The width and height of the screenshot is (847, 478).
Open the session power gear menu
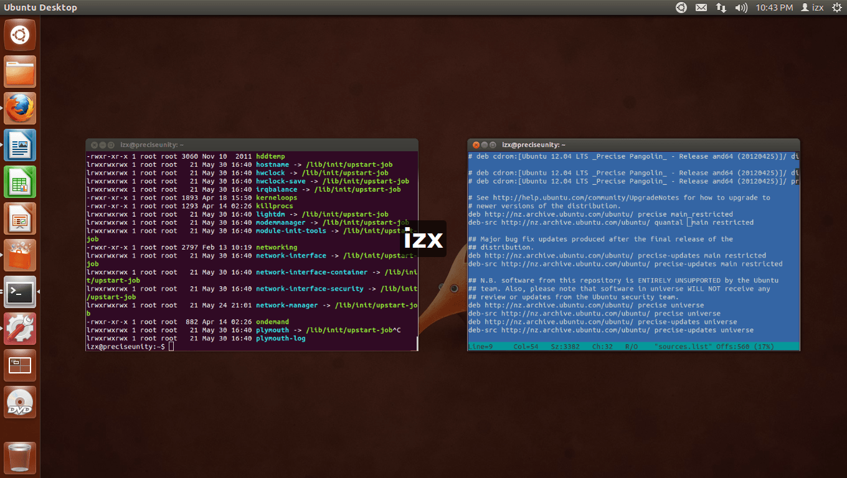click(x=836, y=7)
